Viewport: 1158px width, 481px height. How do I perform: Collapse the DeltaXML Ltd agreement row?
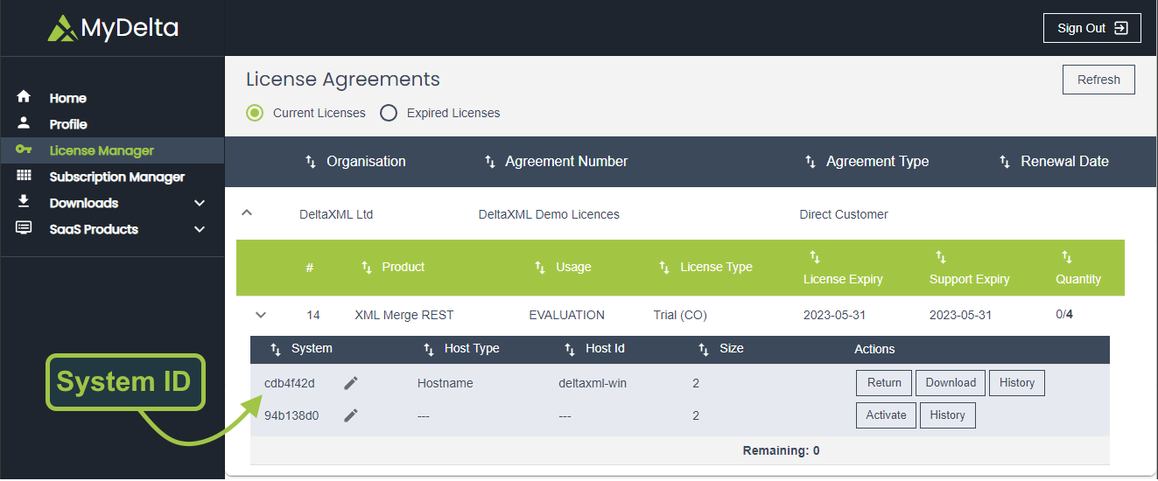click(247, 213)
